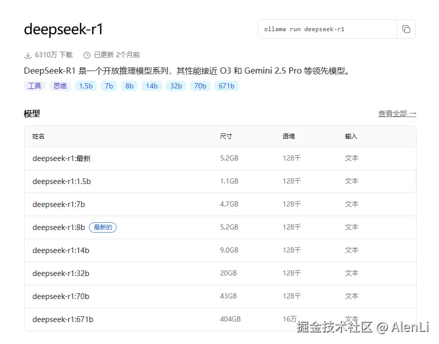439x344 pixels.
Task: Click the 6310万 下载 count text
Action: pos(54,55)
